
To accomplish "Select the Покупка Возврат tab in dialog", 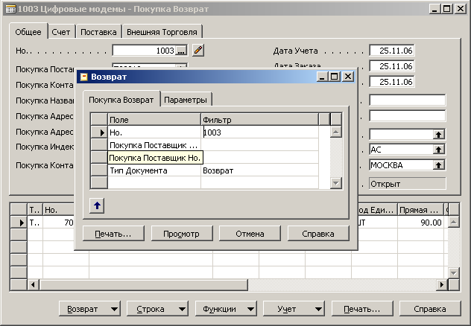I will click(x=121, y=100).
